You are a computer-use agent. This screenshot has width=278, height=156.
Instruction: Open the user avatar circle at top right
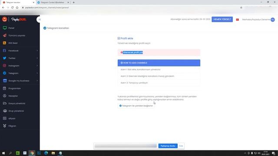(x=273, y=19)
